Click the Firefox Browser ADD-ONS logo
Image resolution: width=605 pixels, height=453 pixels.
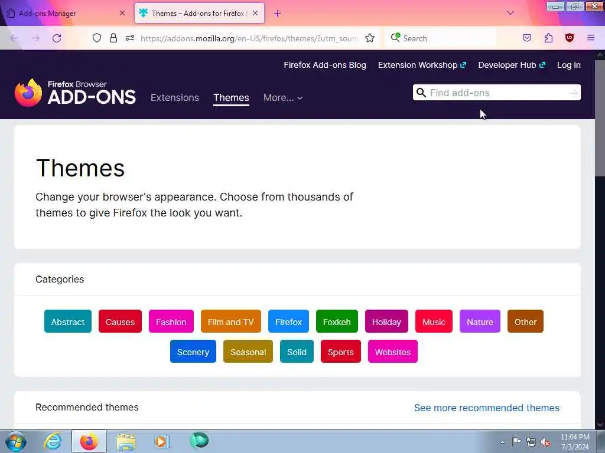tap(75, 93)
